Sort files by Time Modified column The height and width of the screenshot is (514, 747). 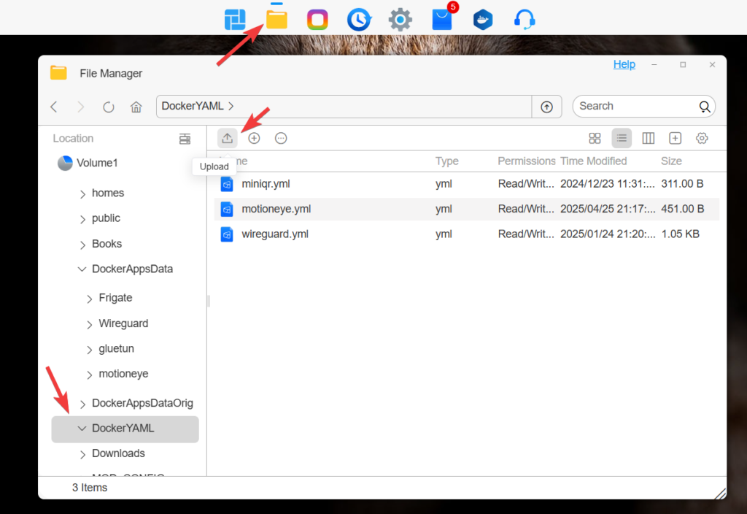coord(593,161)
